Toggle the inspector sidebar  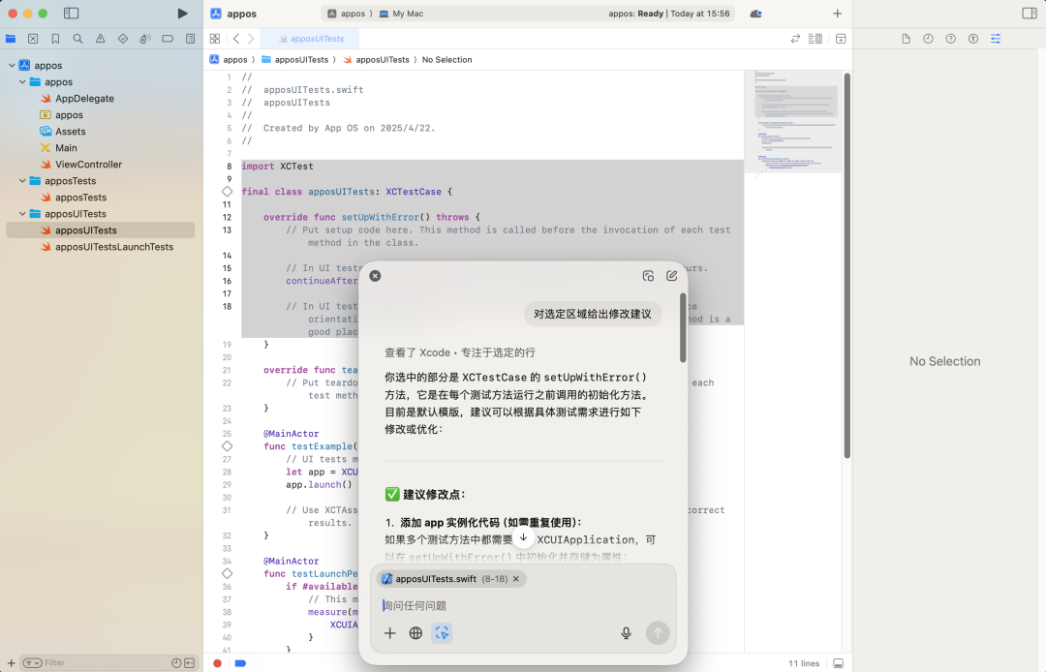coord(1030,14)
